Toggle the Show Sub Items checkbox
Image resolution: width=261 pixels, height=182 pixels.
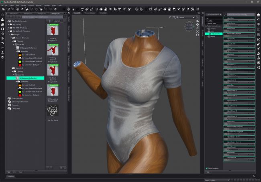pos(207,168)
